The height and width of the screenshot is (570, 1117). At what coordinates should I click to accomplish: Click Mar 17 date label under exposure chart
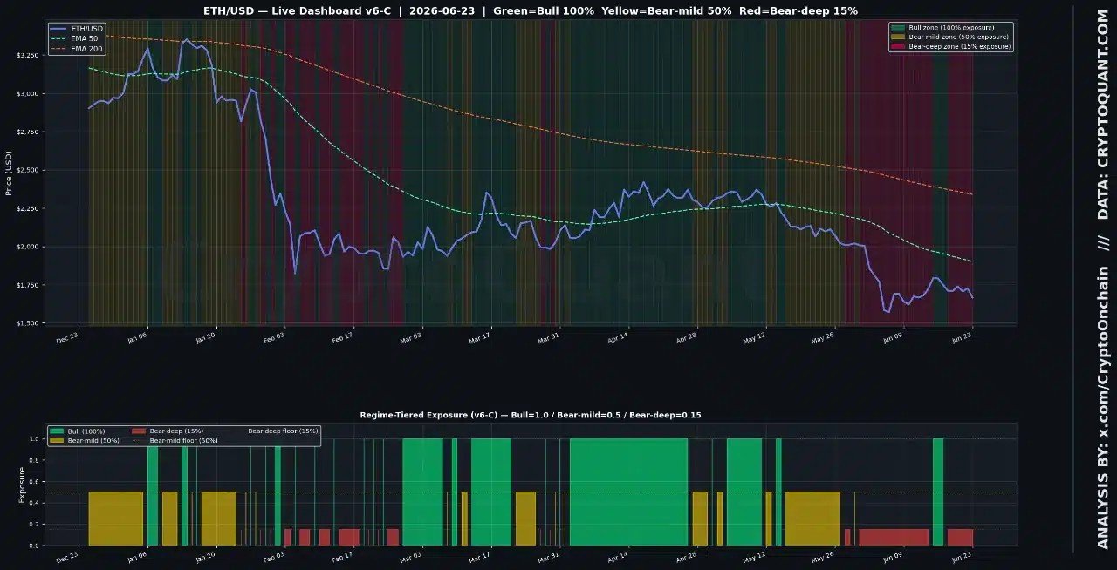479,556
